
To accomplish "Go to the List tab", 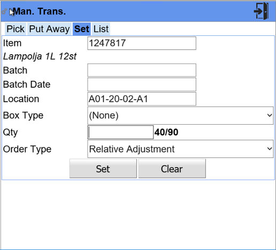I will click(101, 29).
